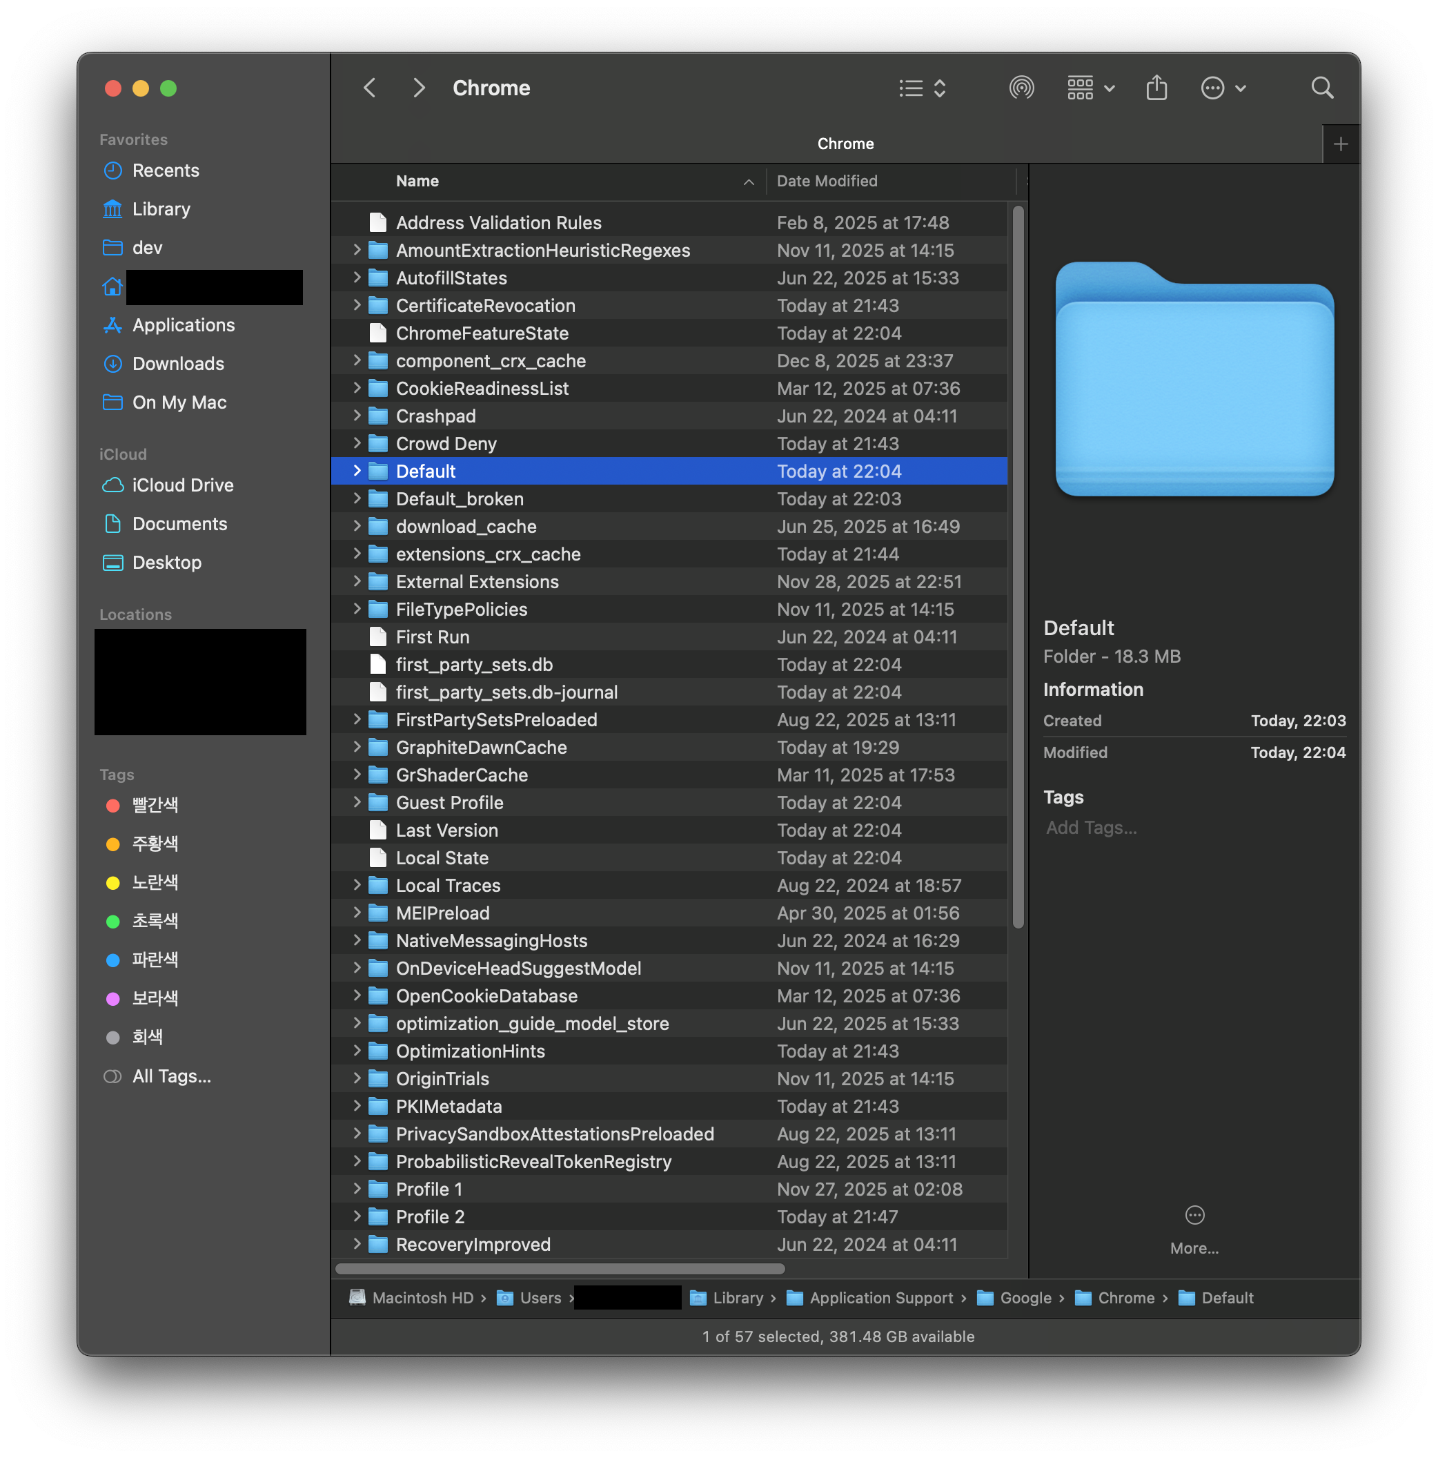Open the list view switcher dropdown
This screenshot has height=1458, width=1438.
(923, 88)
